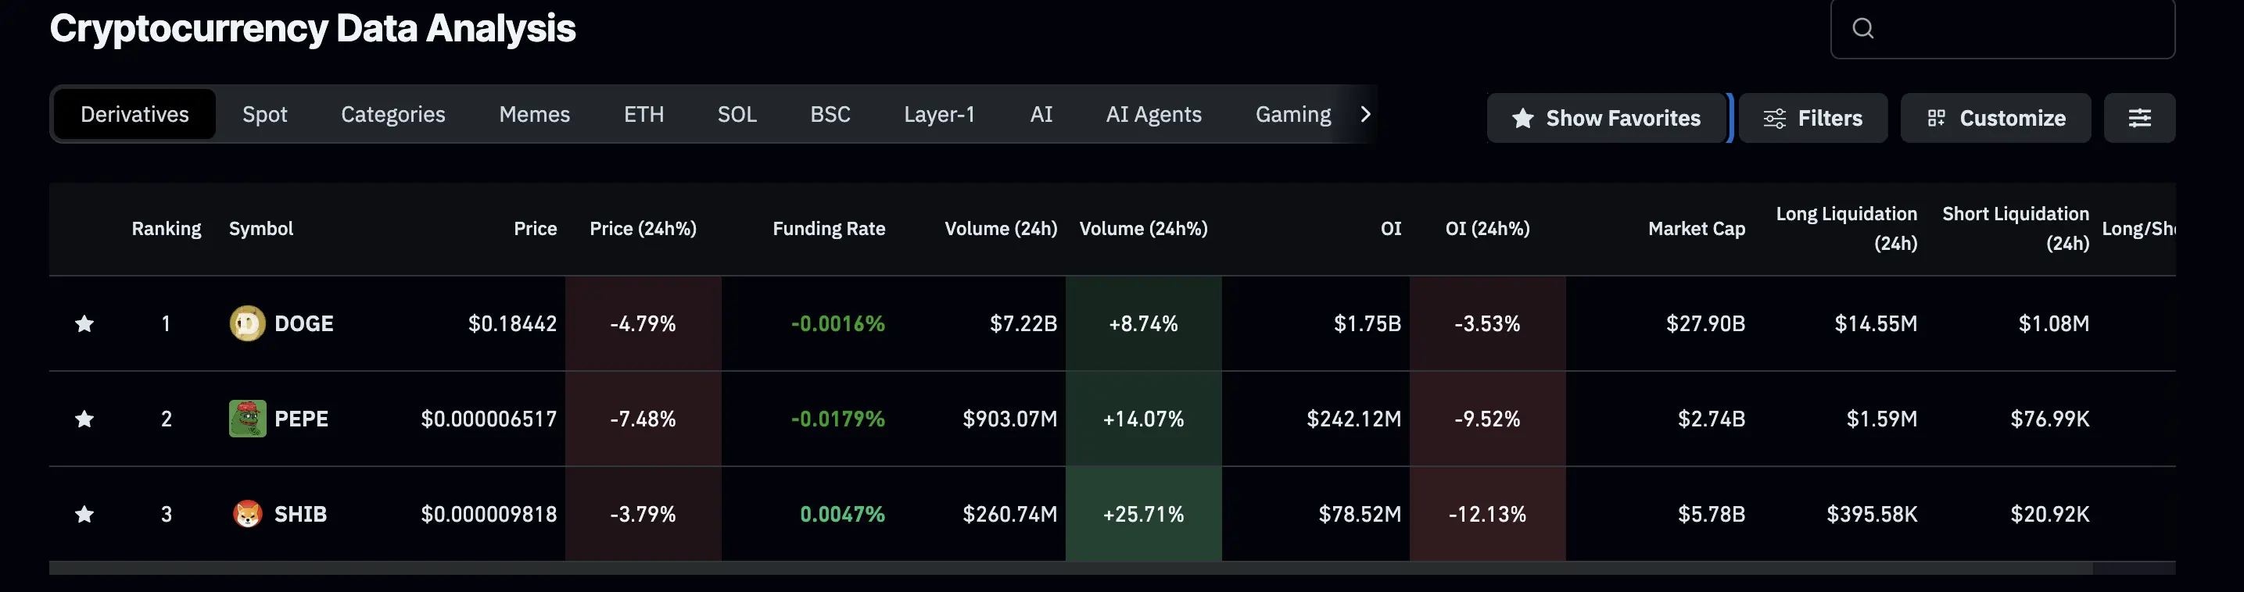Select the AI Agents tab
Screen dimensions: 2244x592
pos(1153,114)
